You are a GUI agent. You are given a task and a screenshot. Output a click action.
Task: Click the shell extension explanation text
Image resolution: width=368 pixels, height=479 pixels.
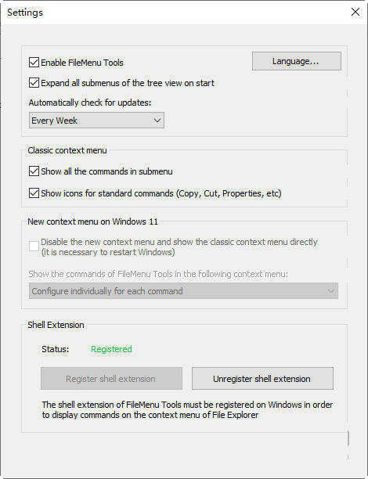point(187,410)
